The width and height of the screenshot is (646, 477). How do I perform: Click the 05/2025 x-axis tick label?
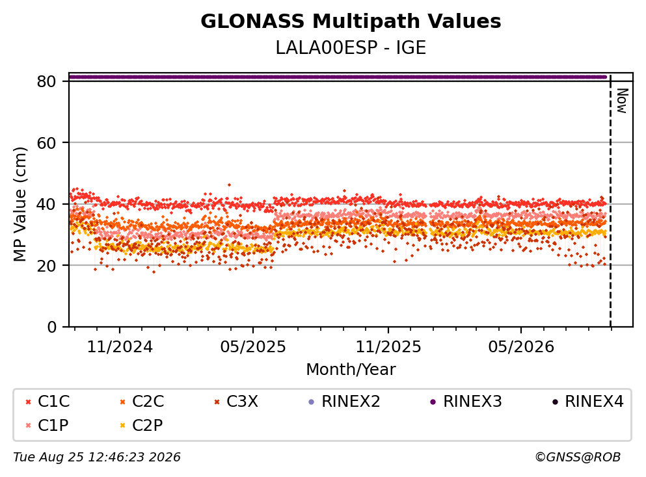[x=252, y=347]
